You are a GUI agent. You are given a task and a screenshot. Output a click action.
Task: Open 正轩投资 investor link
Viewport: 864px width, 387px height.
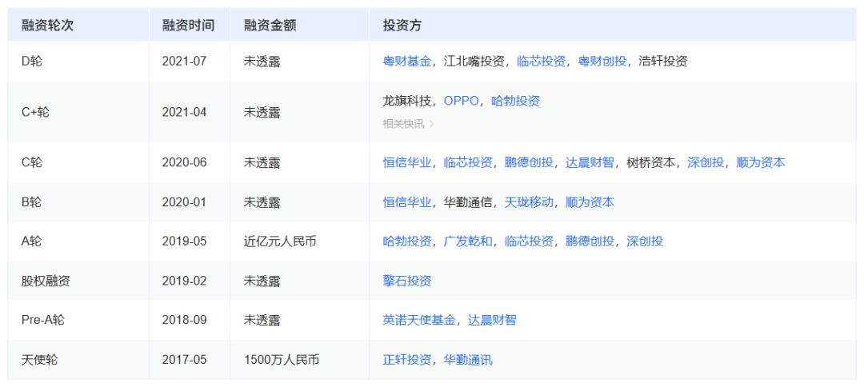click(x=406, y=360)
